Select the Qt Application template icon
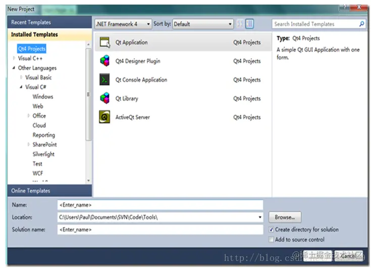 105,42
